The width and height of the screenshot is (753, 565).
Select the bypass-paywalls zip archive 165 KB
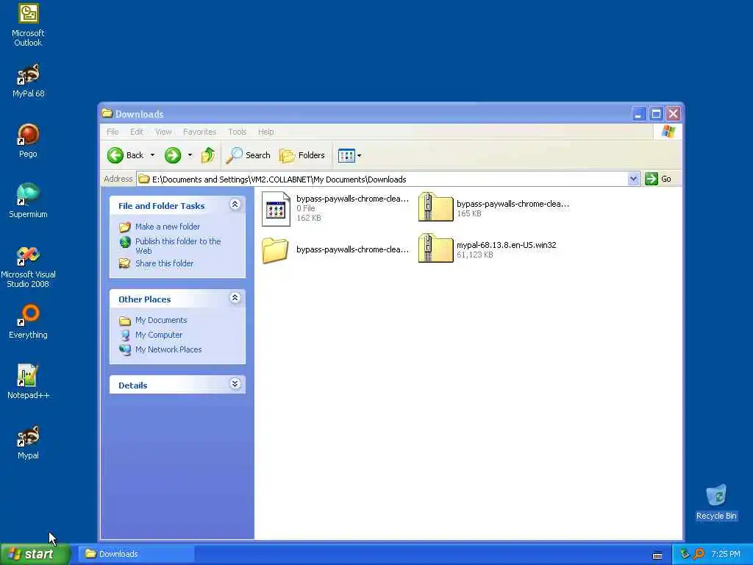435,207
